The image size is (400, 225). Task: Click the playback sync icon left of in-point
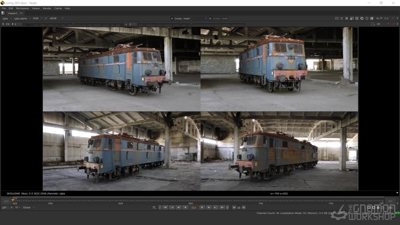[x=154, y=208]
